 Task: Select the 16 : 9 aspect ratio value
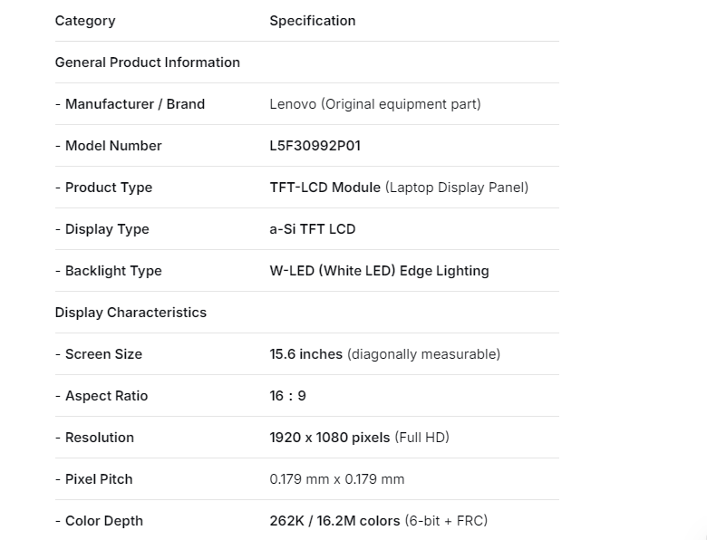pos(287,396)
